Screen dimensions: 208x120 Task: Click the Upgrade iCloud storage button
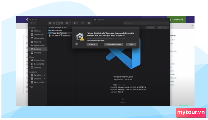151,28
